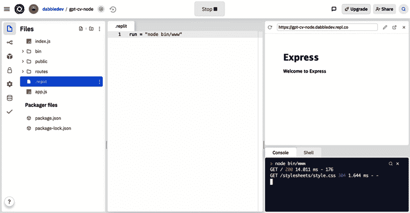Open the preview in a new tab
This screenshot has width=410, height=213.
[394, 27]
